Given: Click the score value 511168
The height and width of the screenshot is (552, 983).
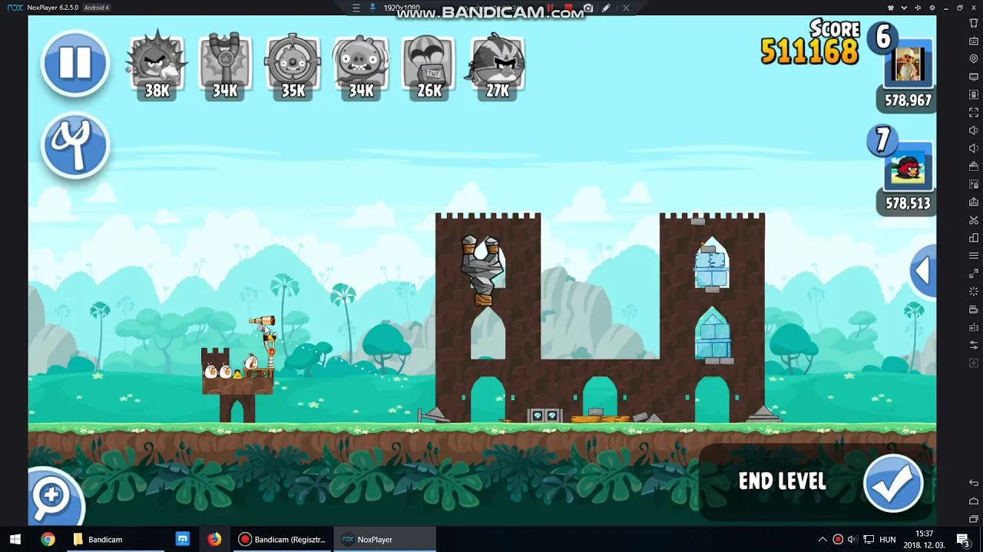Looking at the screenshot, I should click(x=809, y=51).
